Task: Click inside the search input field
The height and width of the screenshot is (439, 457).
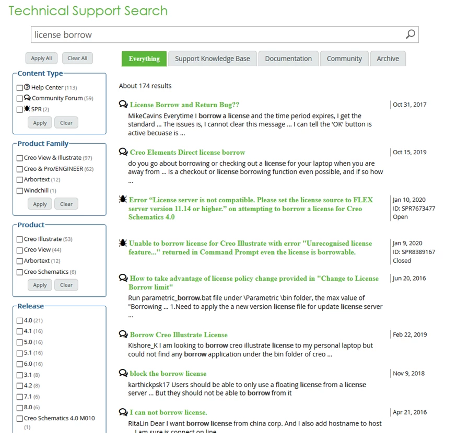Action: tap(209, 33)
